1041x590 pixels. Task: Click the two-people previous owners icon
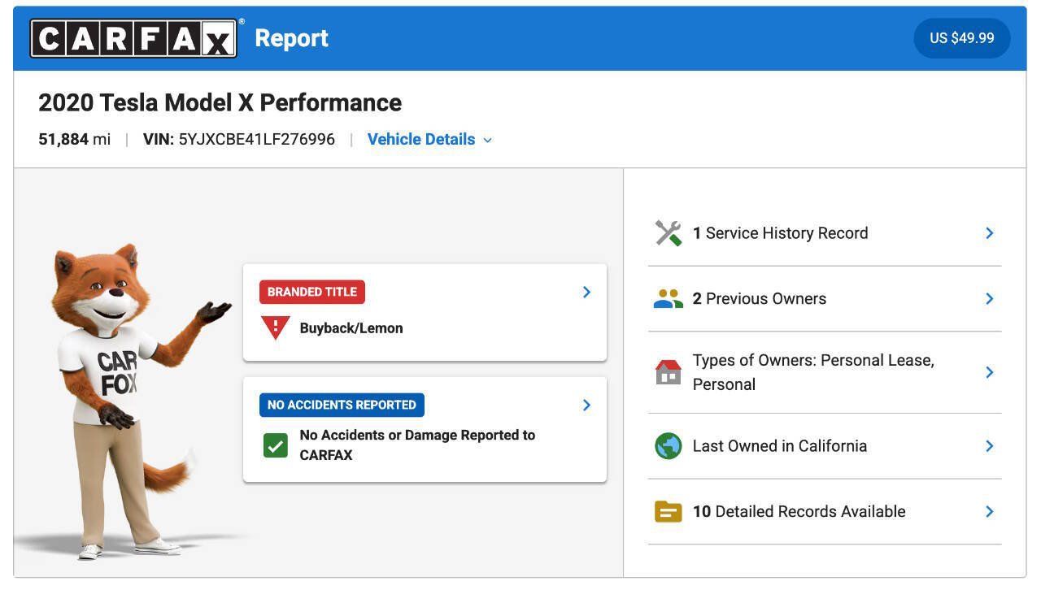(x=669, y=299)
